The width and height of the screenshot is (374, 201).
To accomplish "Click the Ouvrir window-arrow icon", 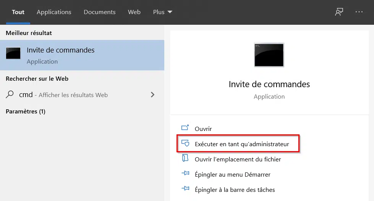I will [x=185, y=128].
